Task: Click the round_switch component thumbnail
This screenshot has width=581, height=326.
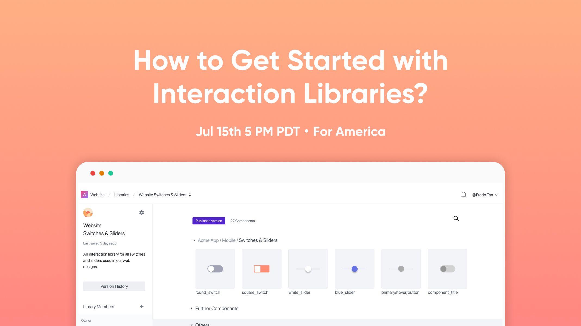Action: click(215, 268)
